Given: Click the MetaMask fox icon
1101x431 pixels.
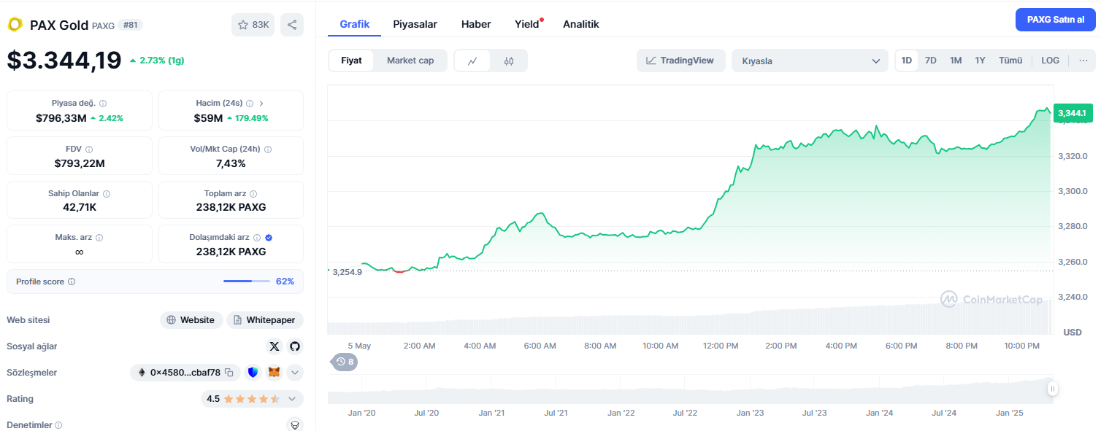Looking at the screenshot, I should point(274,373).
